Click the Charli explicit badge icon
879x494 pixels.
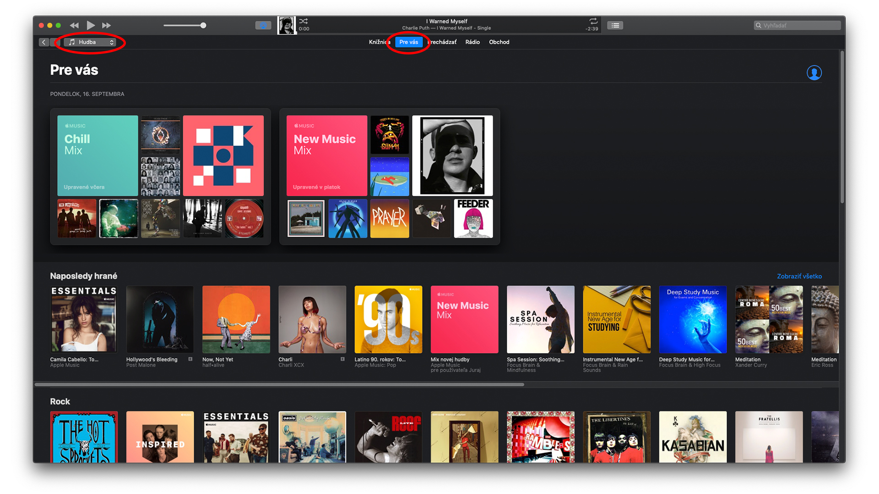(x=342, y=359)
